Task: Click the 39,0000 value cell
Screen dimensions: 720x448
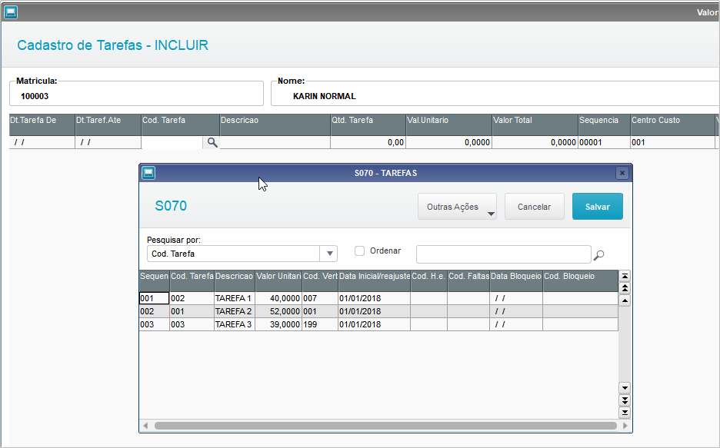Action: tap(278, 324)
